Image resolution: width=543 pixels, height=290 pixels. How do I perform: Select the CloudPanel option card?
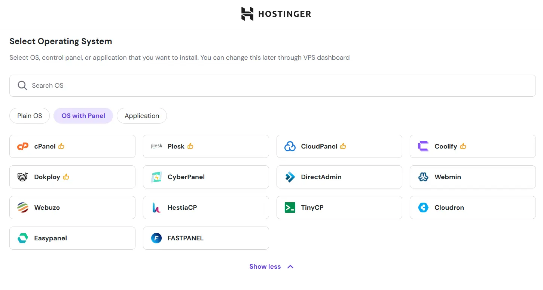point(339,146)
